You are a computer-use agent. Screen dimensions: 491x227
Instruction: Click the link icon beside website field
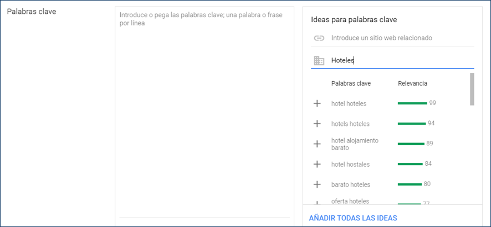pos(319,38)
